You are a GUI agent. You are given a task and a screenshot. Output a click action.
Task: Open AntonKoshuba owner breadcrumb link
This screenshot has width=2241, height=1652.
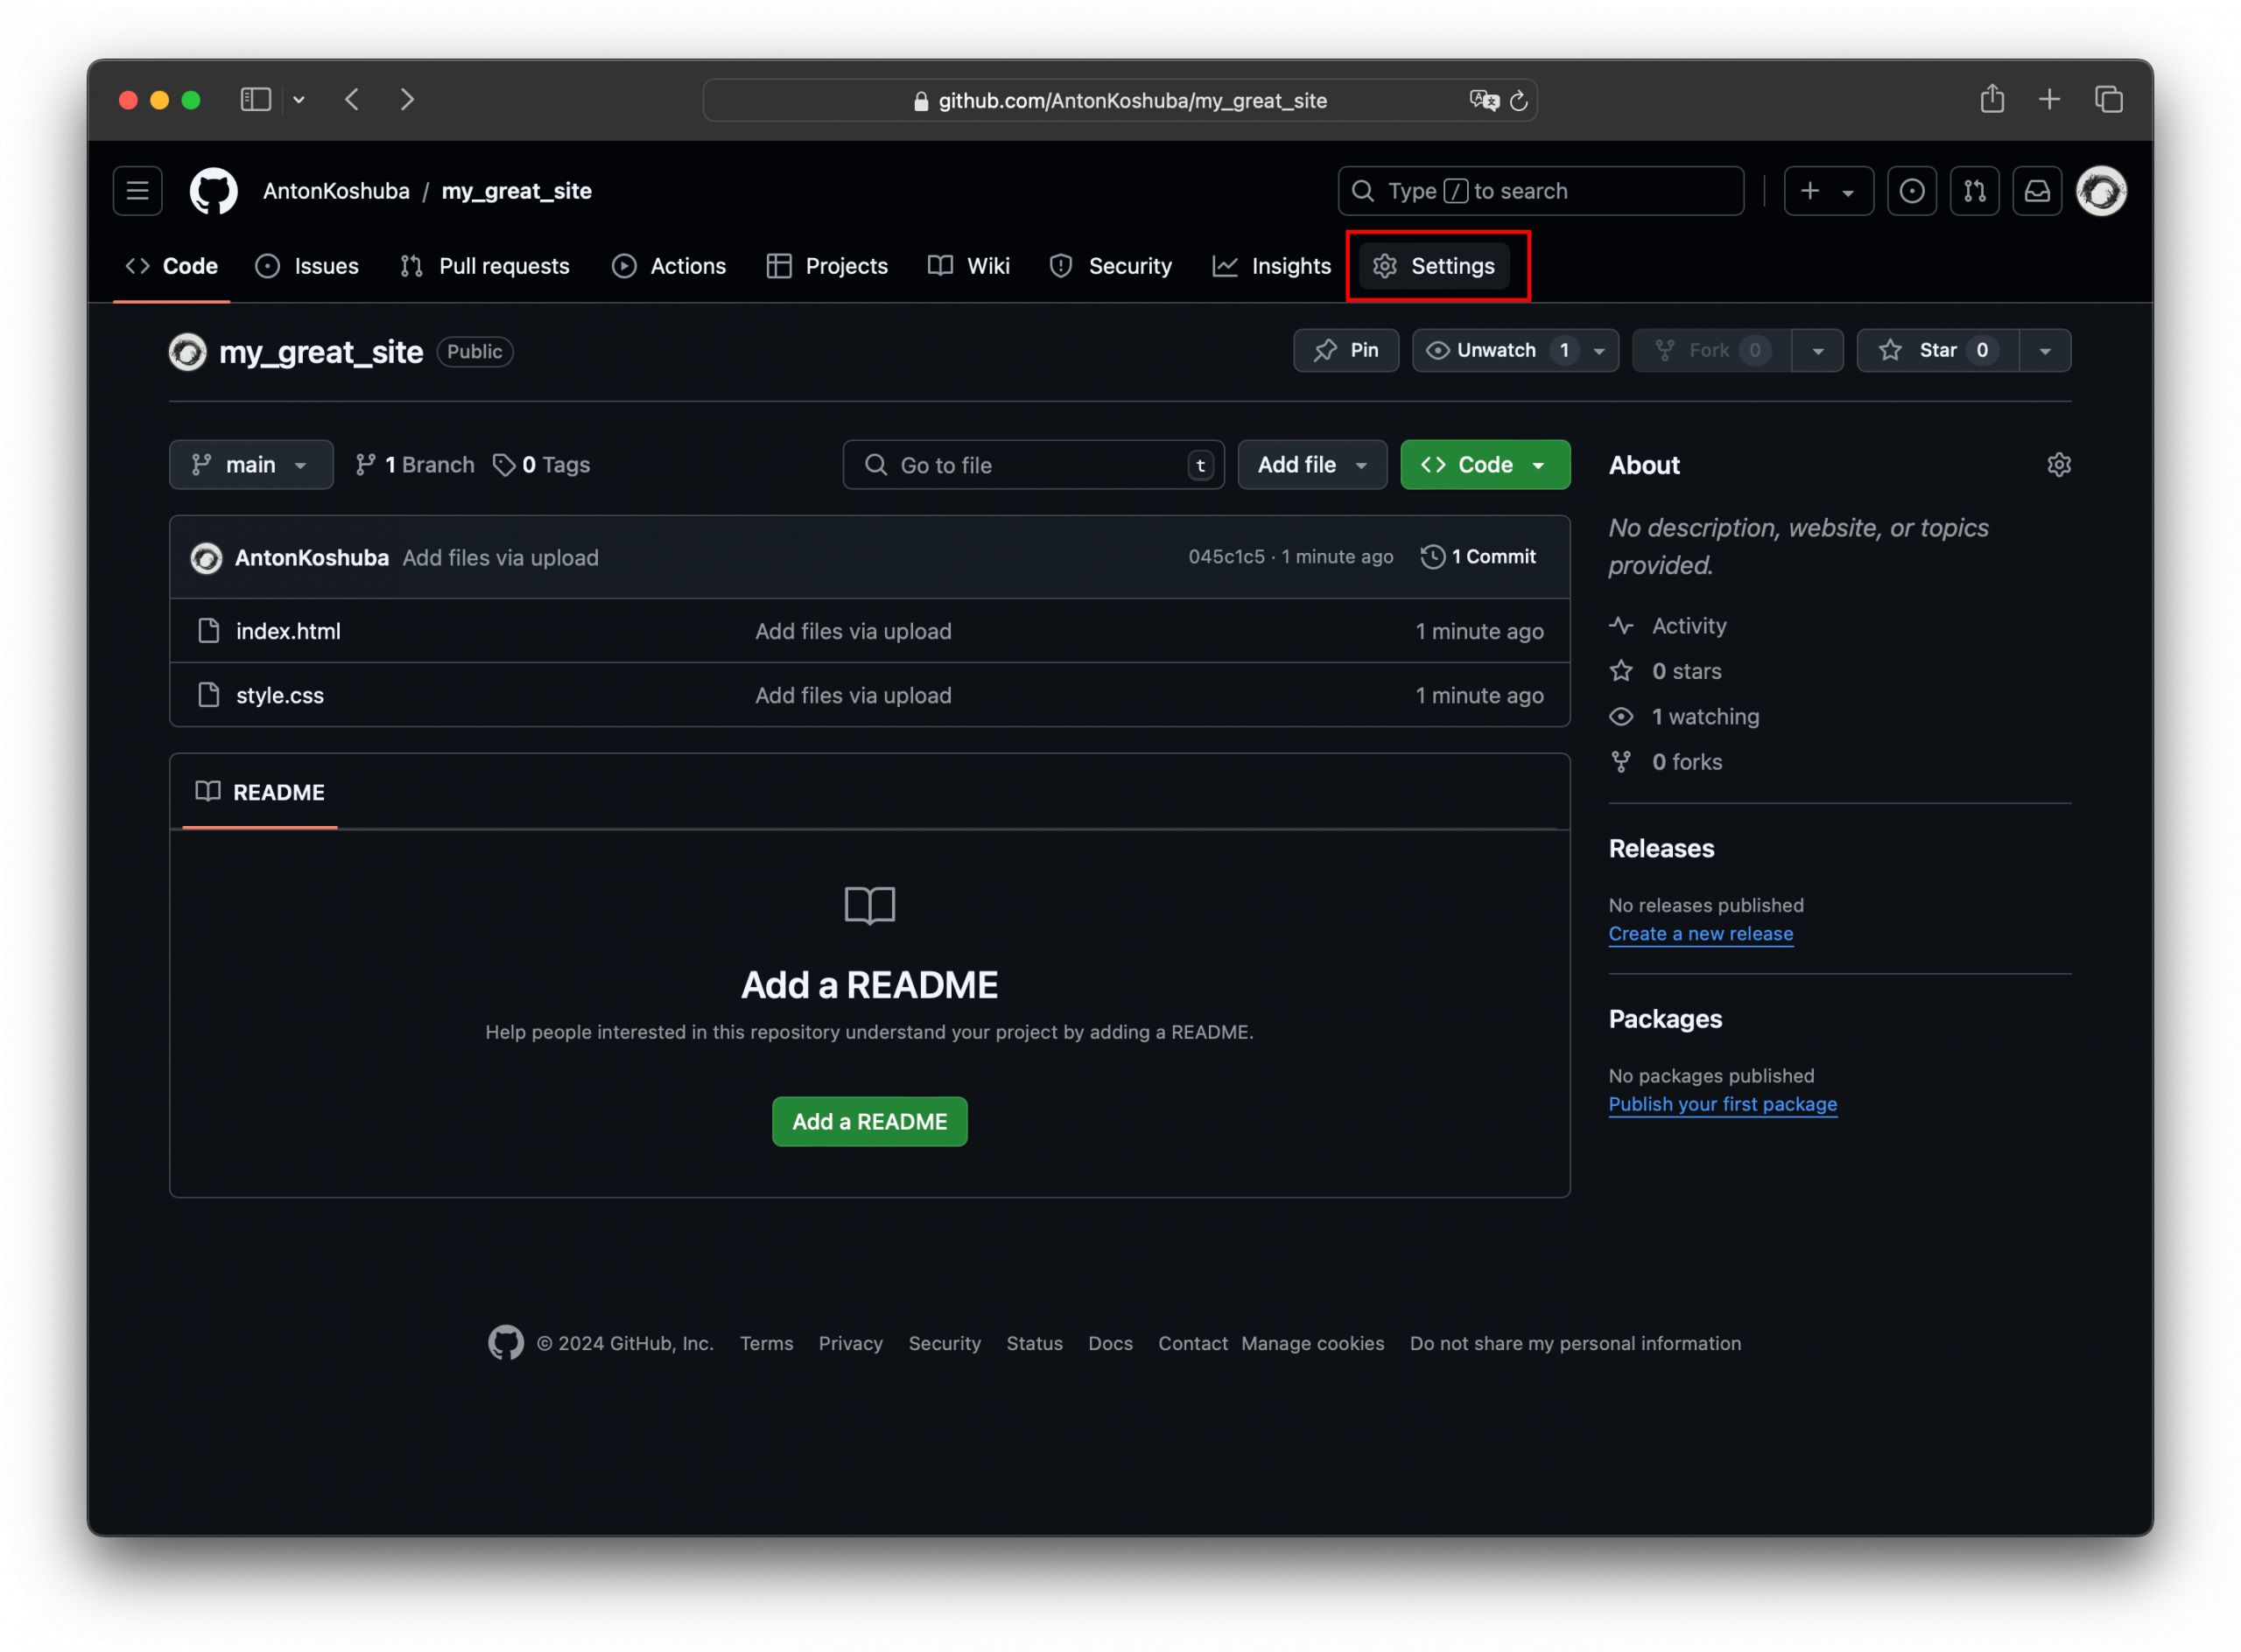coord(336,191)
